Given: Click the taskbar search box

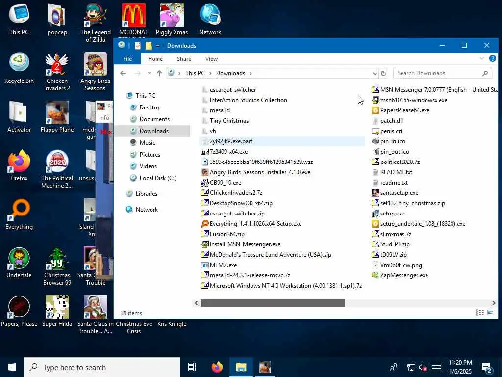Looking at the screenshot, I should click(102, 367).
